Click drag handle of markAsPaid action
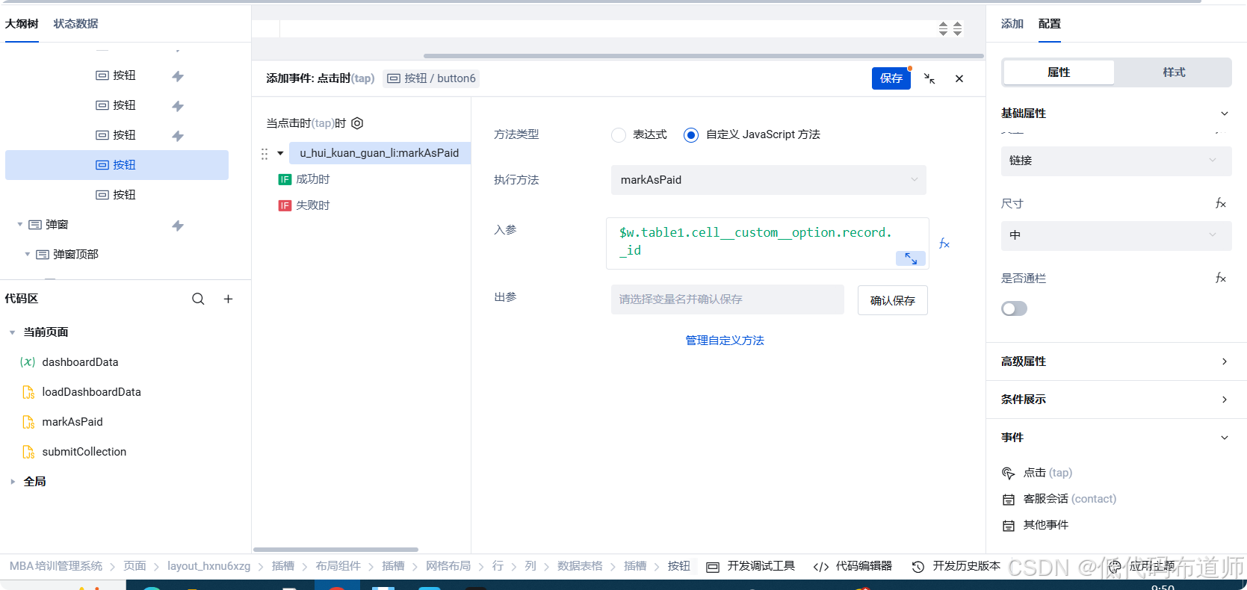This screenshot has width=1247, height=590. pyautogui.click(x=264, y=154)
